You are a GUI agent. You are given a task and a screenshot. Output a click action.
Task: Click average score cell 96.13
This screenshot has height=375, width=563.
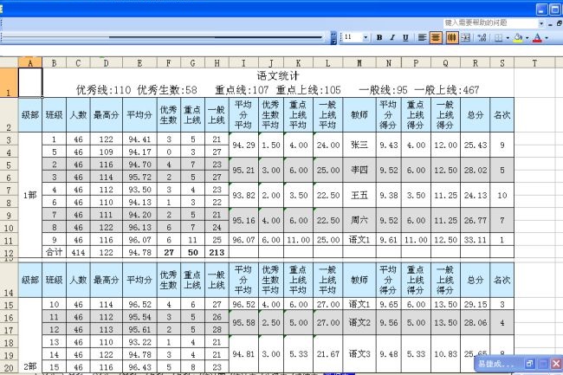pos(139,227)
